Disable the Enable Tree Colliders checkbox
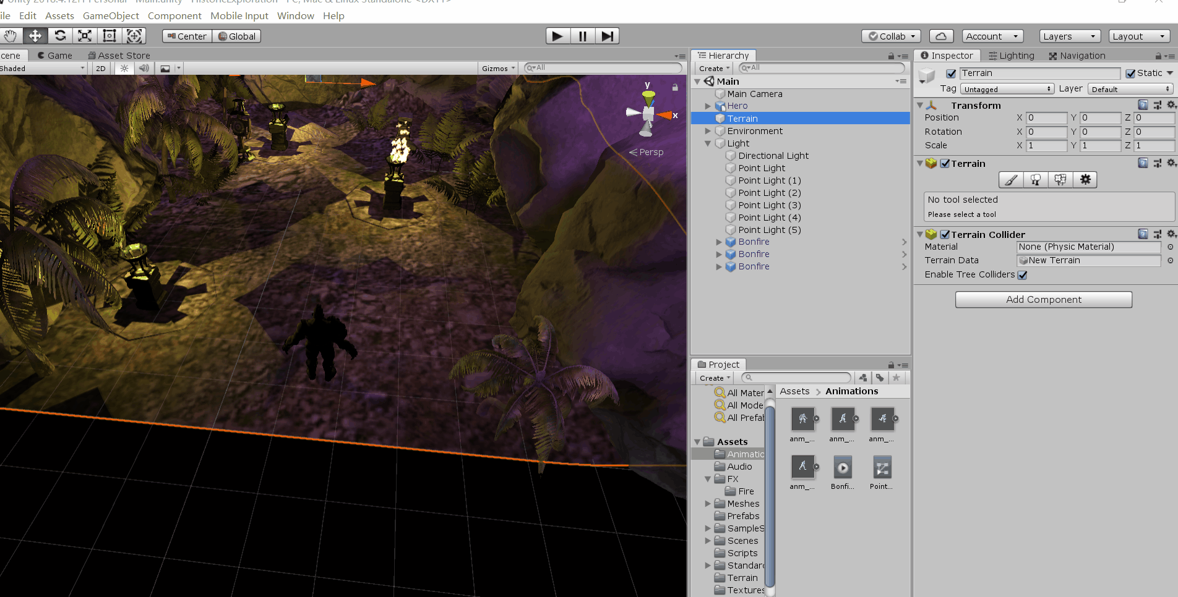 (x=1022, y=275)
